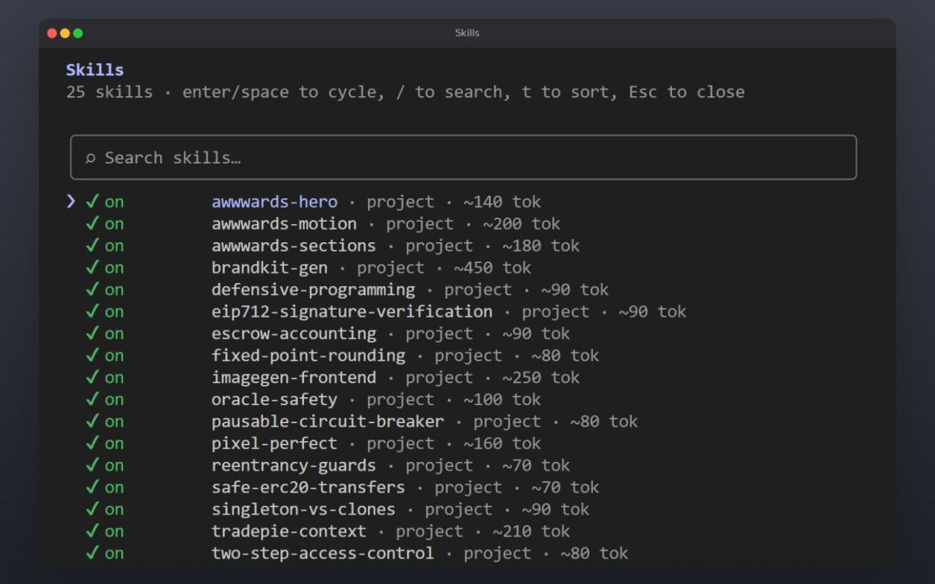The width and height of the screenshot is (935, 584).
Task: Select the singleton-vs-clones skill name
Action: [x=304, y=510]
